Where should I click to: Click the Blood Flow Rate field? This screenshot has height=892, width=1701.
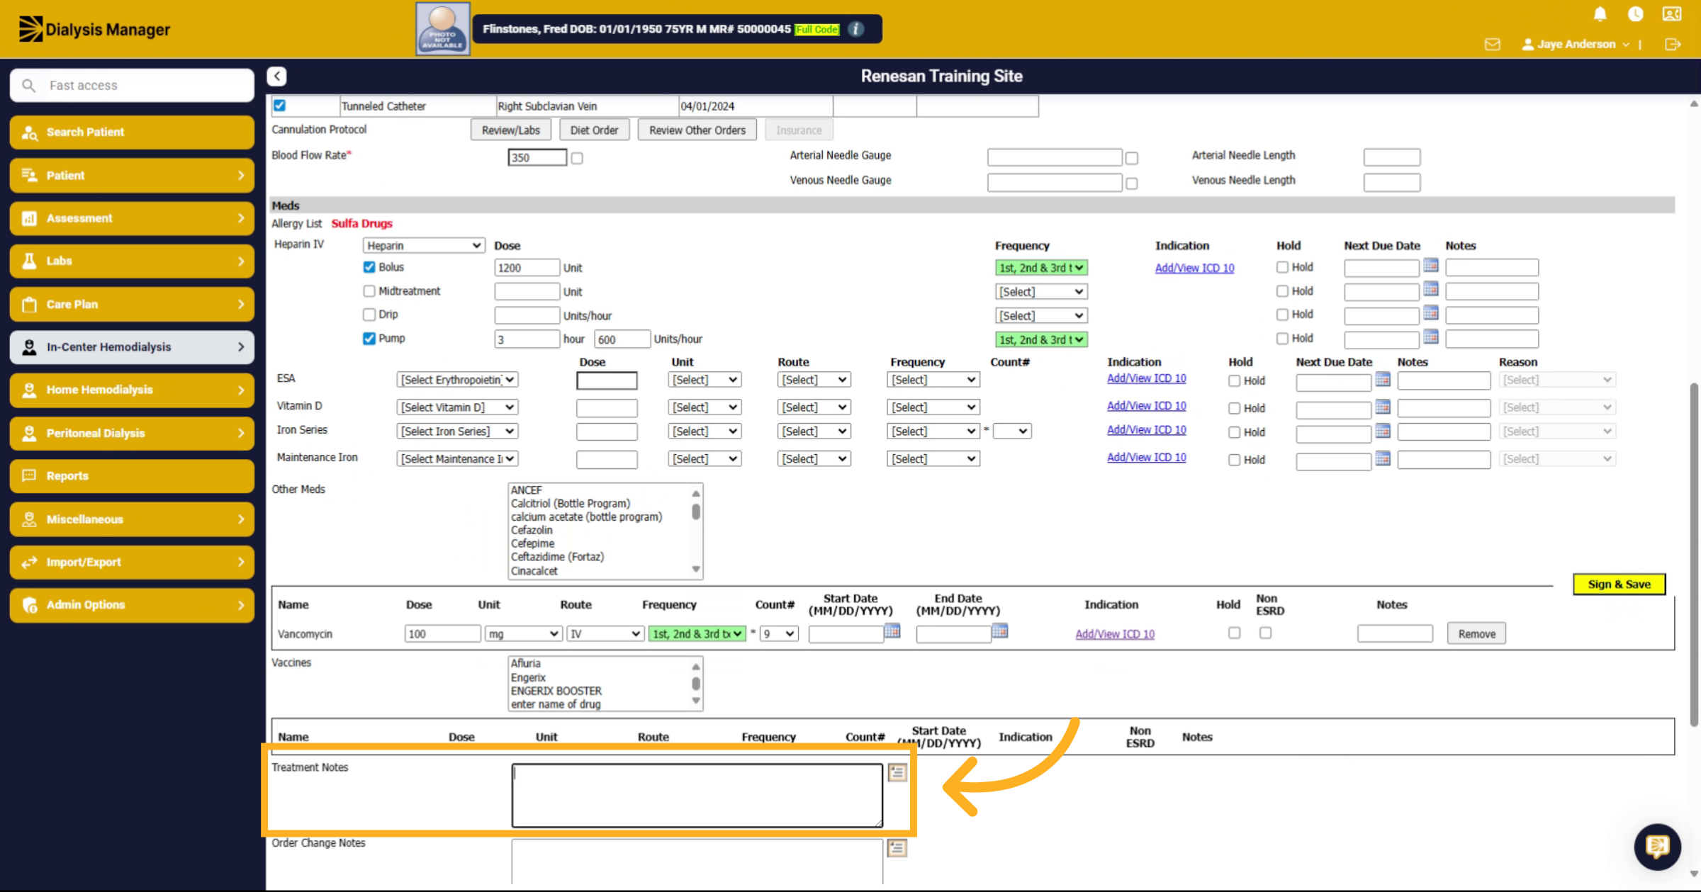click(537, 157)
